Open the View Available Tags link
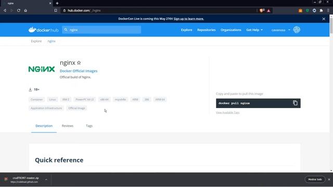Screen dimensions: 333x187 [228, 113]
